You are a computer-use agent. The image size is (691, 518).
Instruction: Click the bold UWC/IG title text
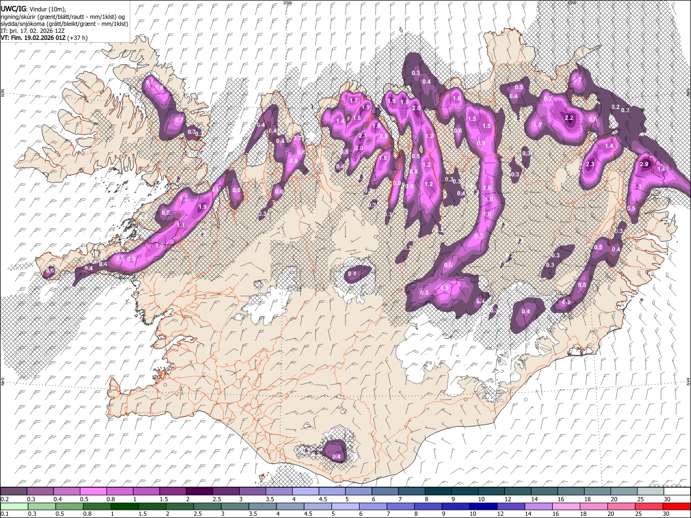pyautogui.click(x=13, y=9)
